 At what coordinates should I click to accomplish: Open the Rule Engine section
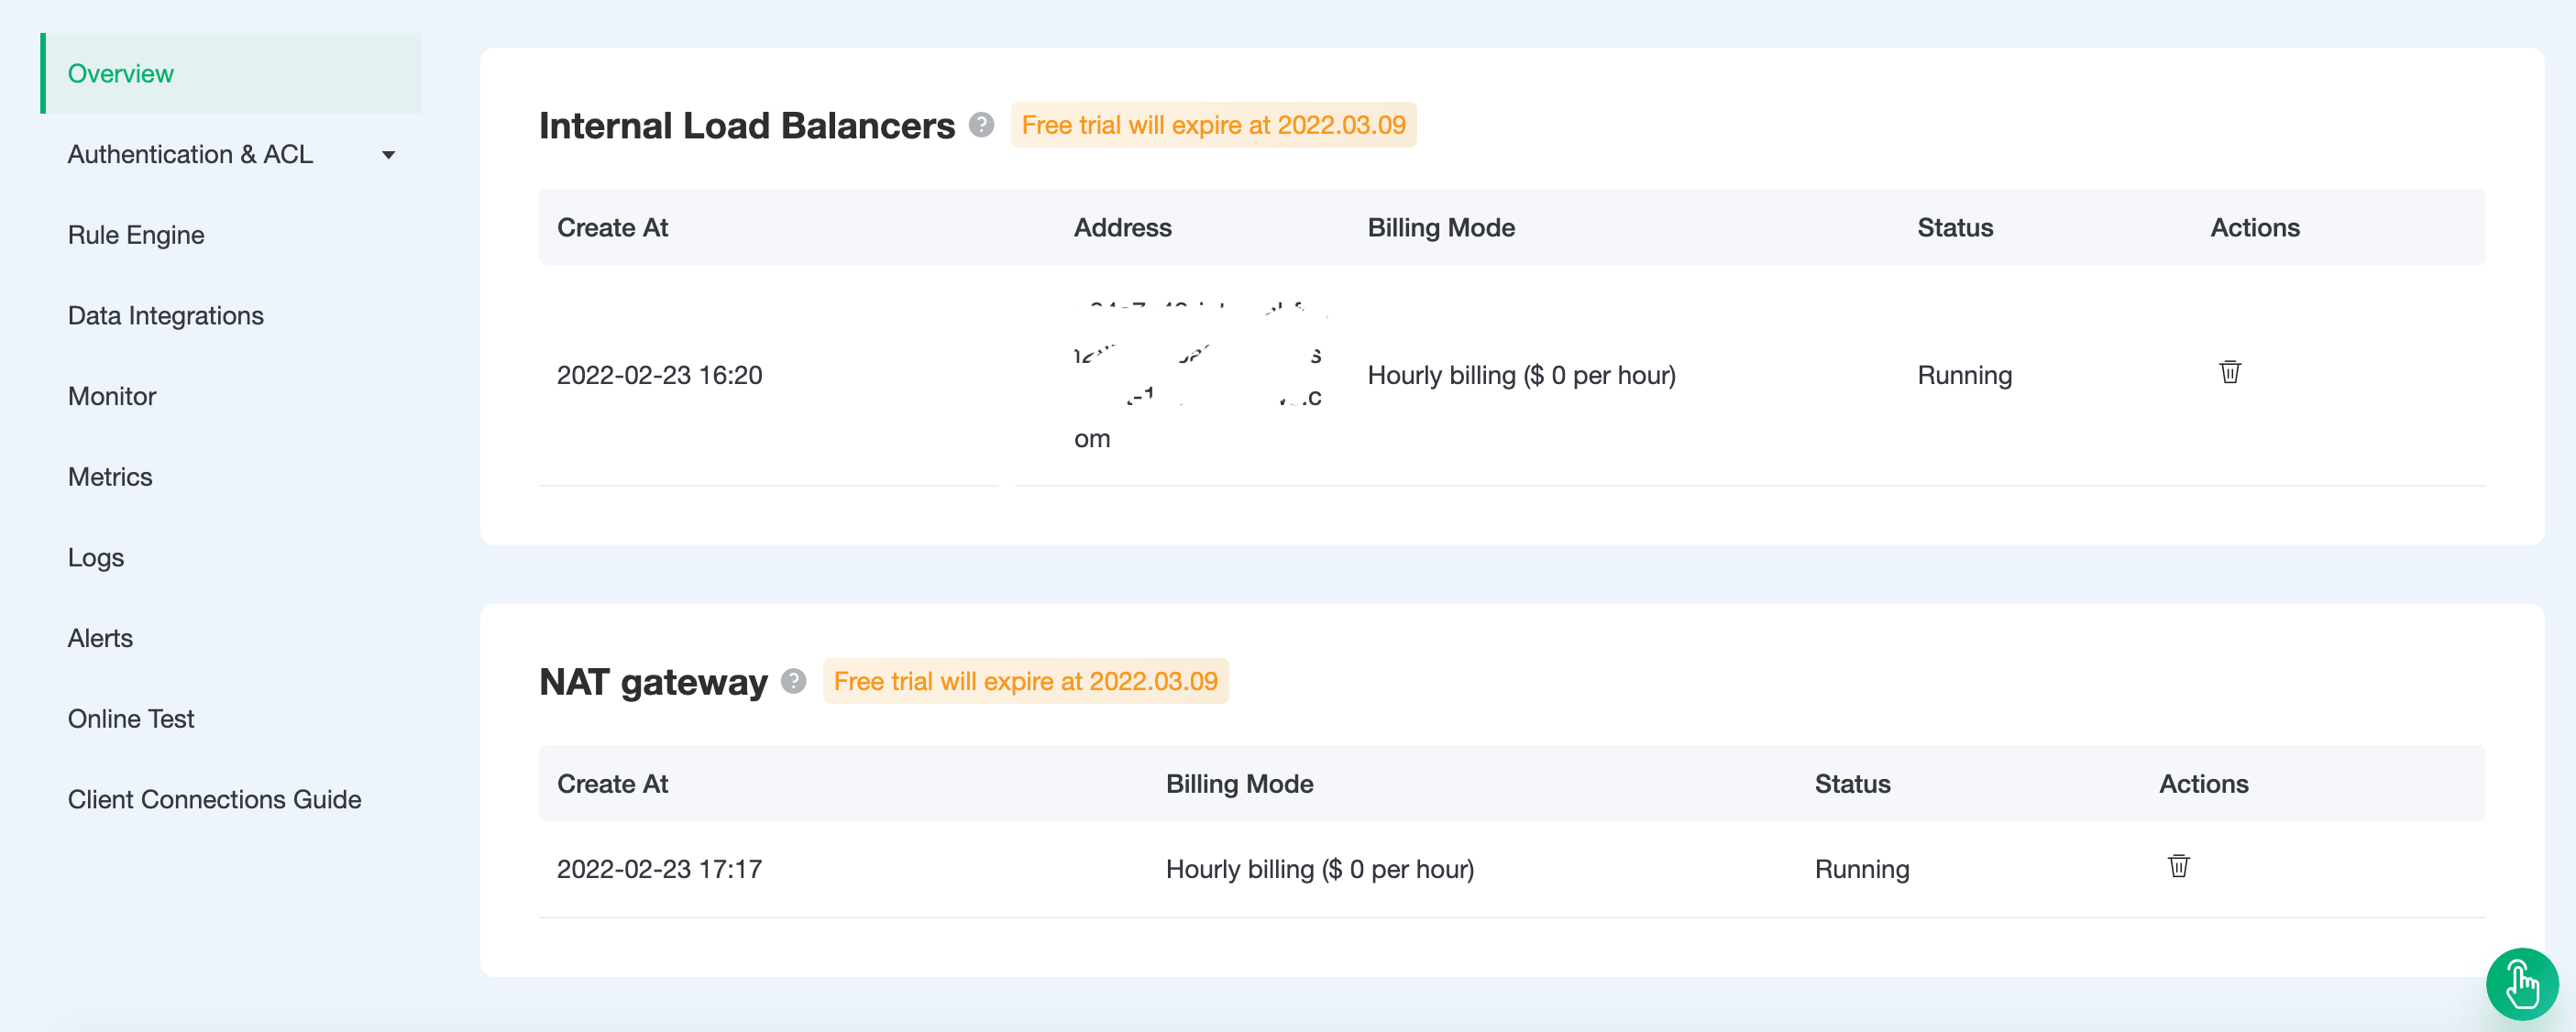tap(135, 234)
